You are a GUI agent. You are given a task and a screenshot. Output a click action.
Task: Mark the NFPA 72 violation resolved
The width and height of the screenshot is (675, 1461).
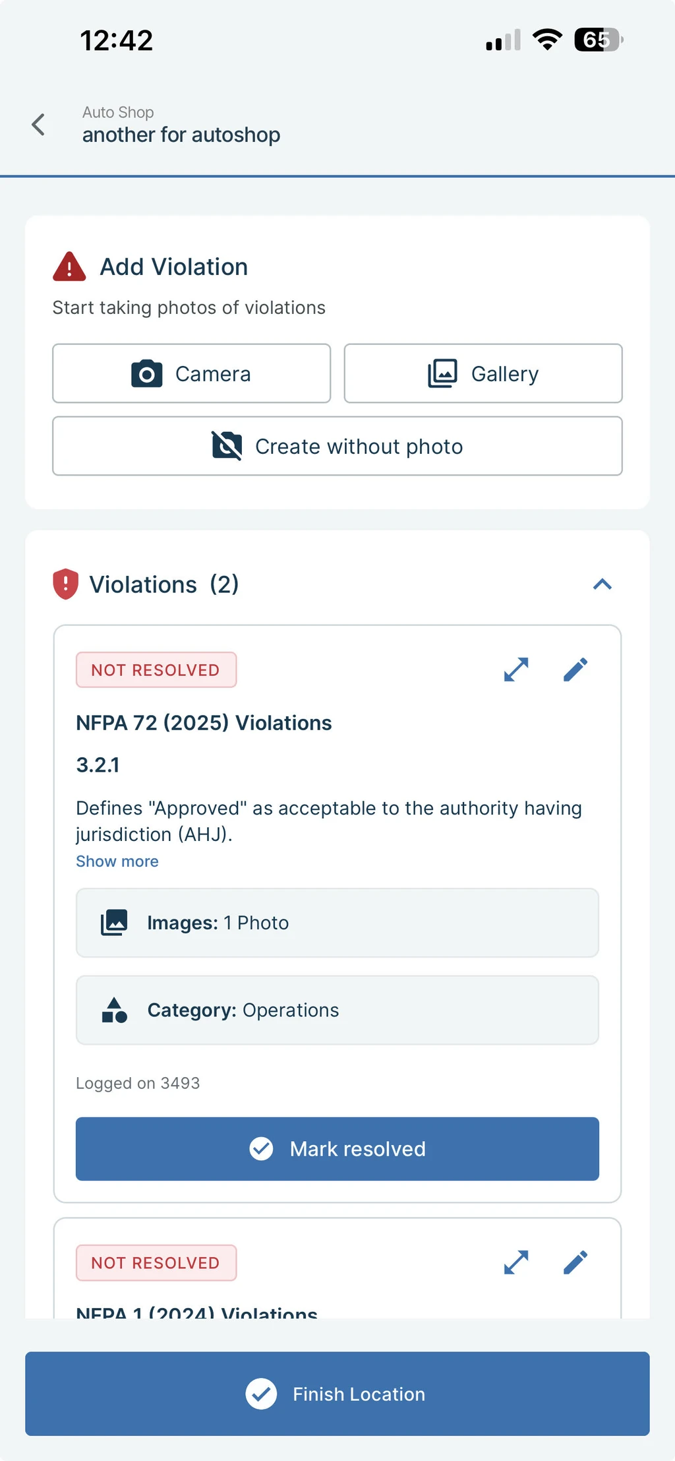tap(337, 1149)
